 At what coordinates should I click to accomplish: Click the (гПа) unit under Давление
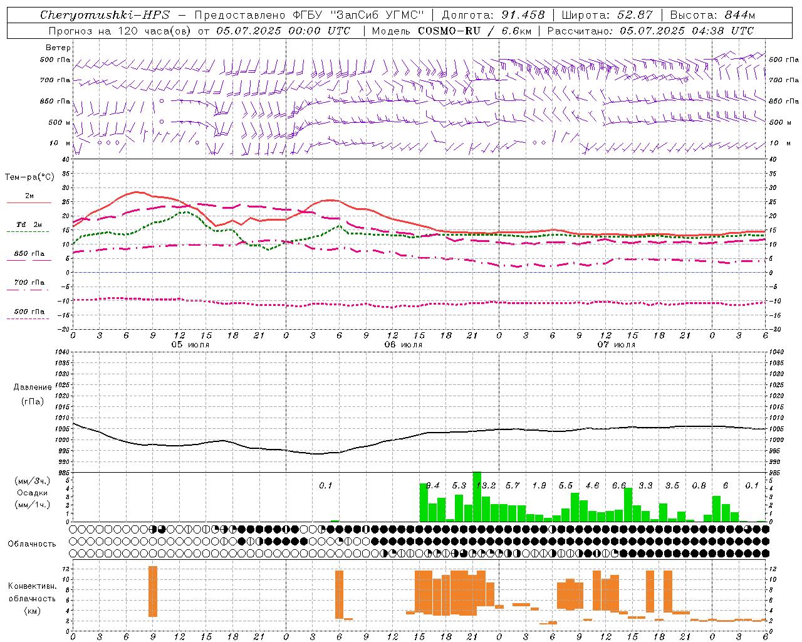click(x=33, y=402)
